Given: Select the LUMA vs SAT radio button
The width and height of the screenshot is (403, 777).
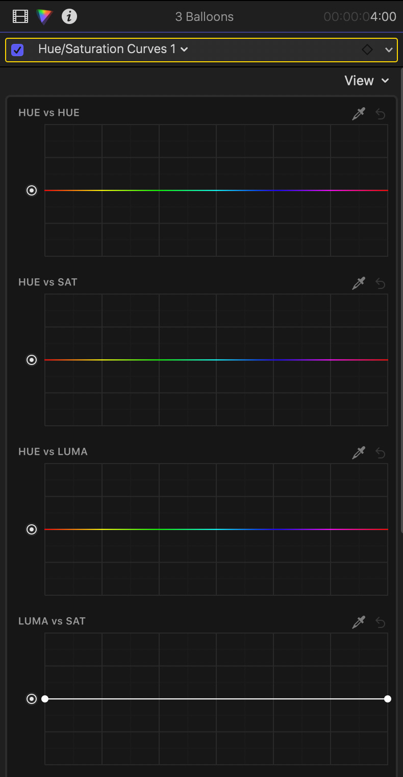Looking at the screenshot, I should (x=32, y=699).
